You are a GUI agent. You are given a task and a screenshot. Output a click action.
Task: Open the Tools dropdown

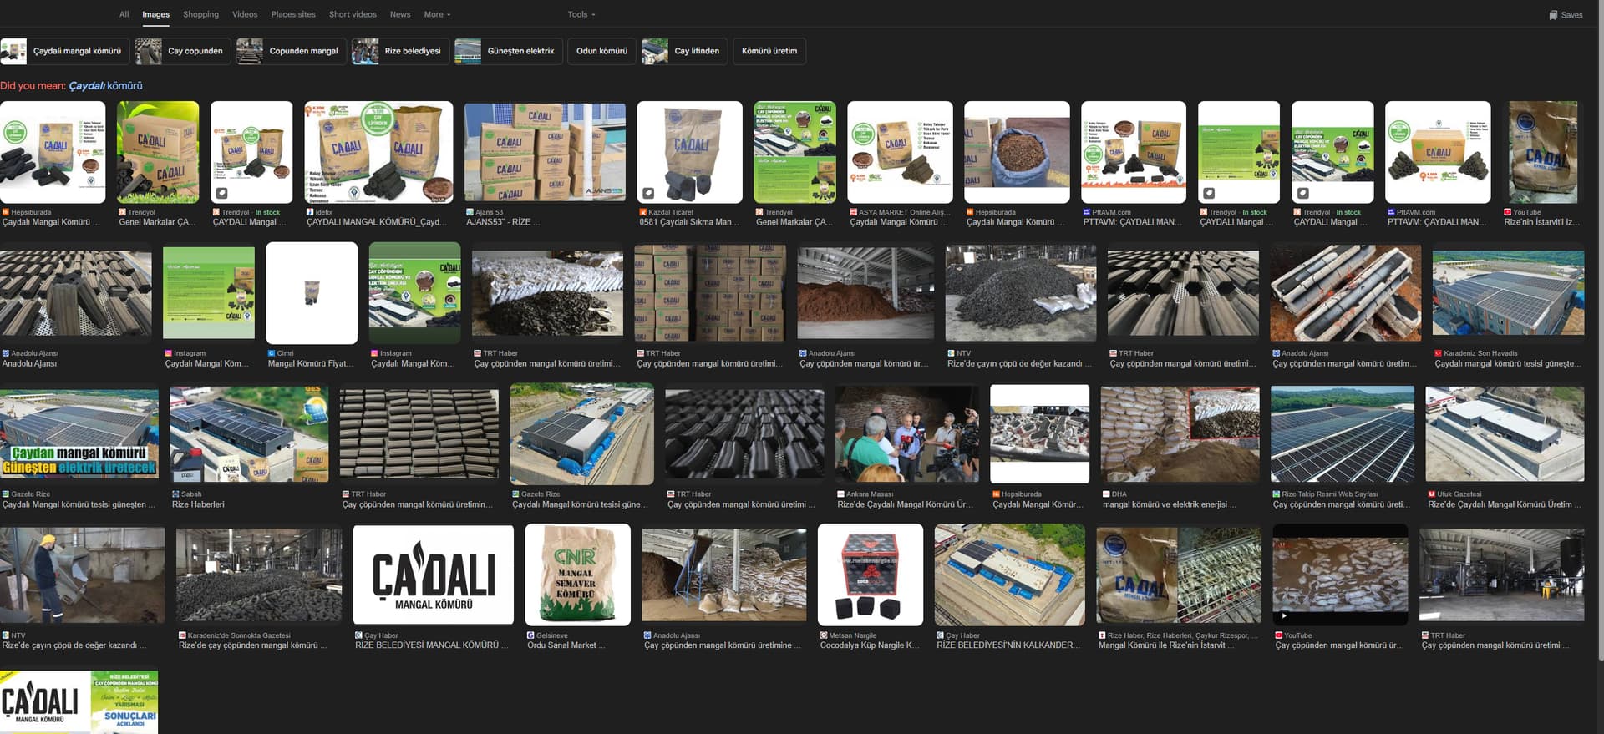pos(581,14)
